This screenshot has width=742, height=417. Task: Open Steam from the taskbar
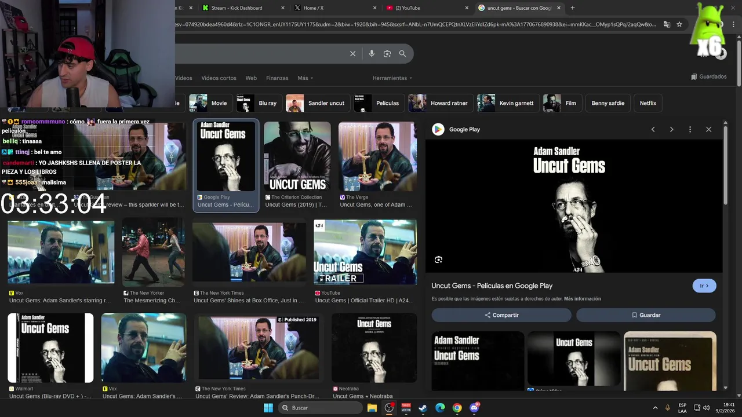[423, 408]
